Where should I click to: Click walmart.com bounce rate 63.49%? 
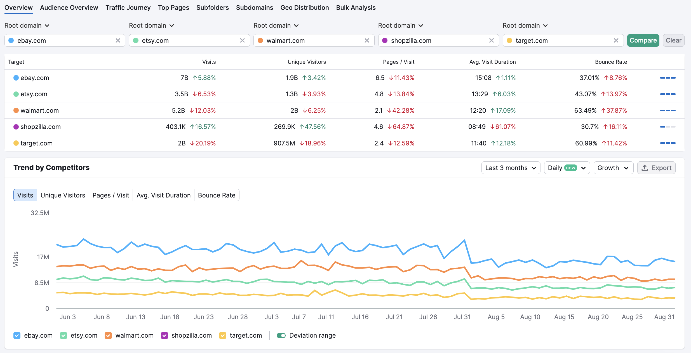coord(585,110)
